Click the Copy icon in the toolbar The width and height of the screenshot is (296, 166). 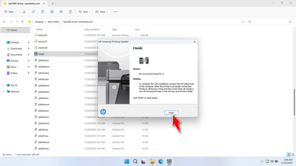coord(34,12)
